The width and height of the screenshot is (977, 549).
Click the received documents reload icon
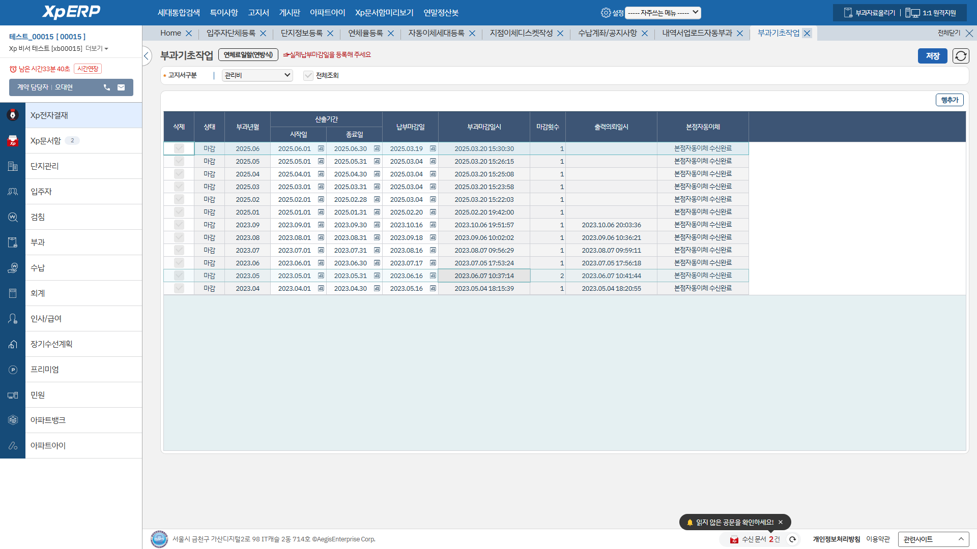(x=792, y=539)
